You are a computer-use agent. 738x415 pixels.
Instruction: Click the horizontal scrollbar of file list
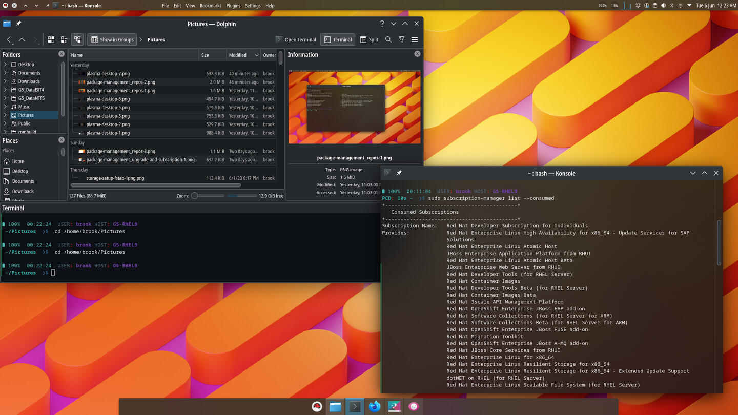(156, 185)
